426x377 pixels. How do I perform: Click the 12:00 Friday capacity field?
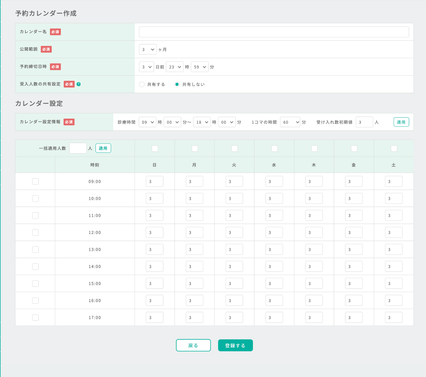pos(354,233)
